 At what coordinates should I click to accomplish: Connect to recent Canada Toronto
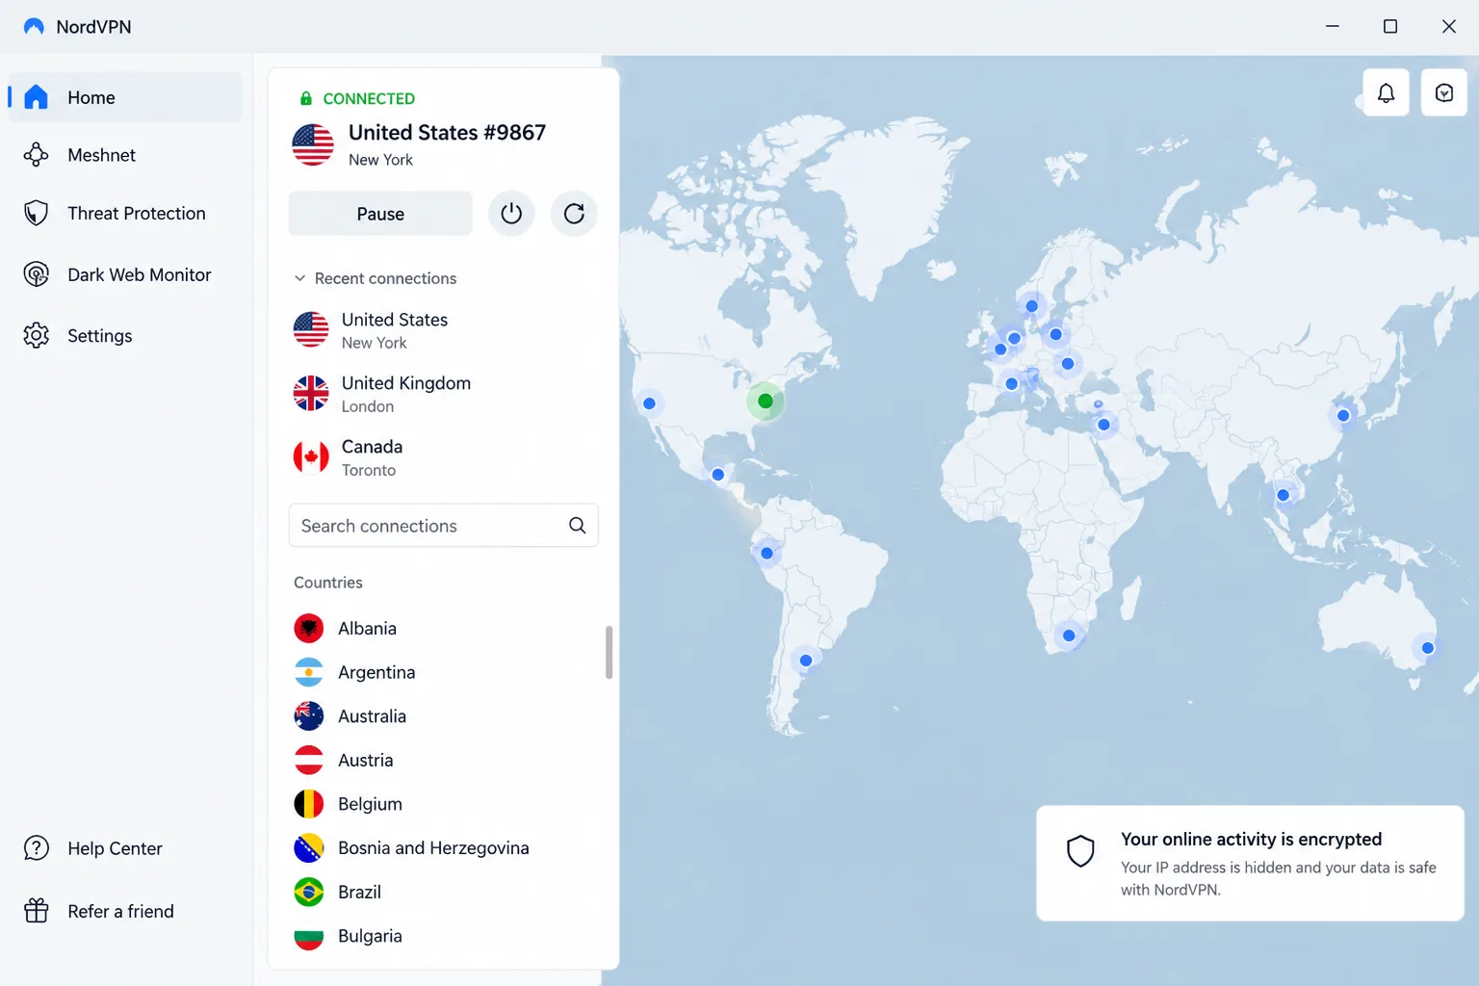[444, 457]
